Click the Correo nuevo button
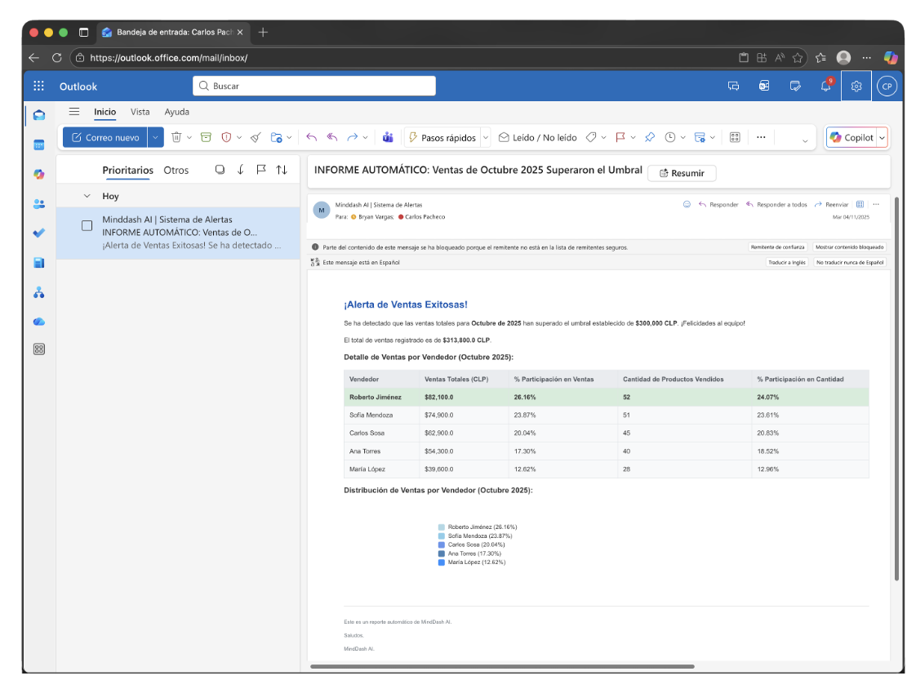This screenshot has height=689, width=916. (105, 137)
